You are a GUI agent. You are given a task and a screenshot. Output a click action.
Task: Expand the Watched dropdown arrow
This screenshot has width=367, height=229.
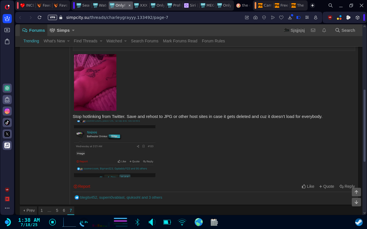tap(125, 41)
